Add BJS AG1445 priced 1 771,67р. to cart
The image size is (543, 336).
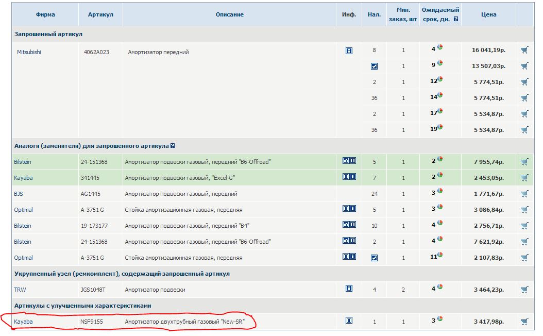(524, 194)
